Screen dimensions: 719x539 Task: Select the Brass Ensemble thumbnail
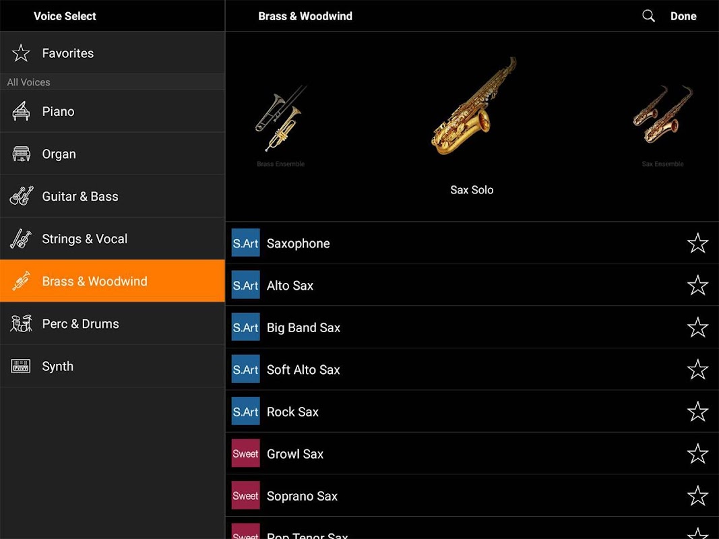pos(281,121)
